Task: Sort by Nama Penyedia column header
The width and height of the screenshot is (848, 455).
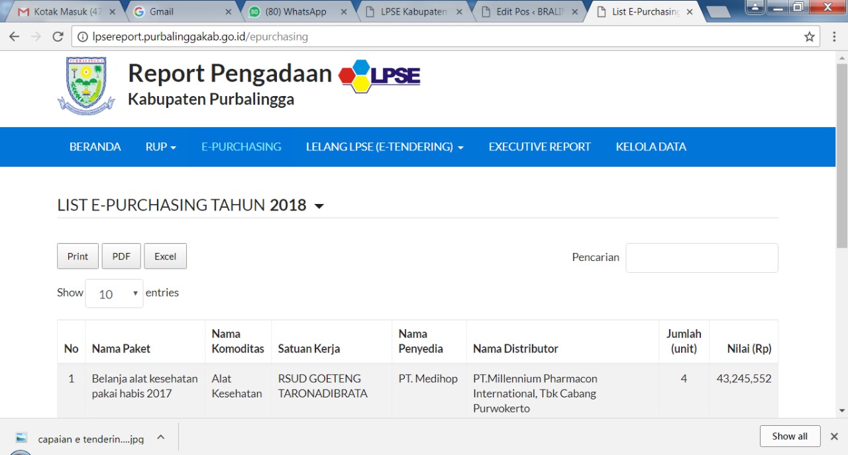Action: [x=429, y=342]
